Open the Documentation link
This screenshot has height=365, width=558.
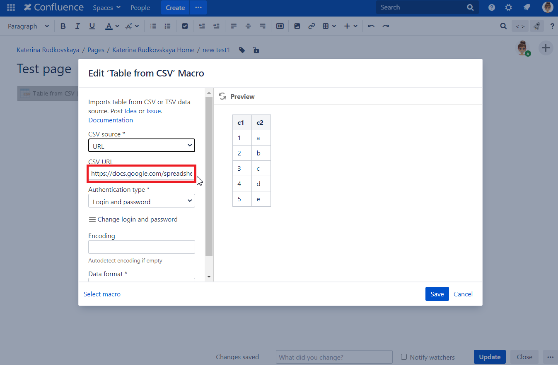[x=111, y=120]
